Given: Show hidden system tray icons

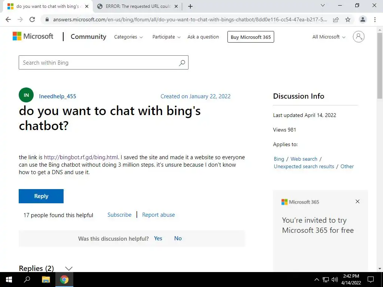Looking at the screenshot, I should (x=316, y=280).
